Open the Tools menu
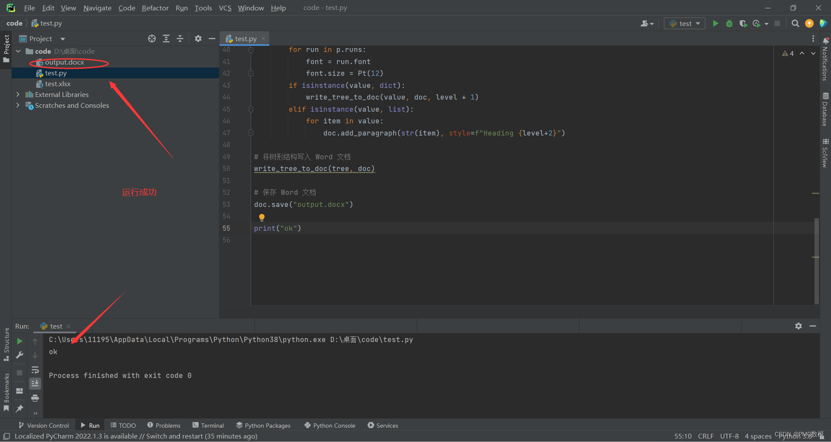 point(203,8)
